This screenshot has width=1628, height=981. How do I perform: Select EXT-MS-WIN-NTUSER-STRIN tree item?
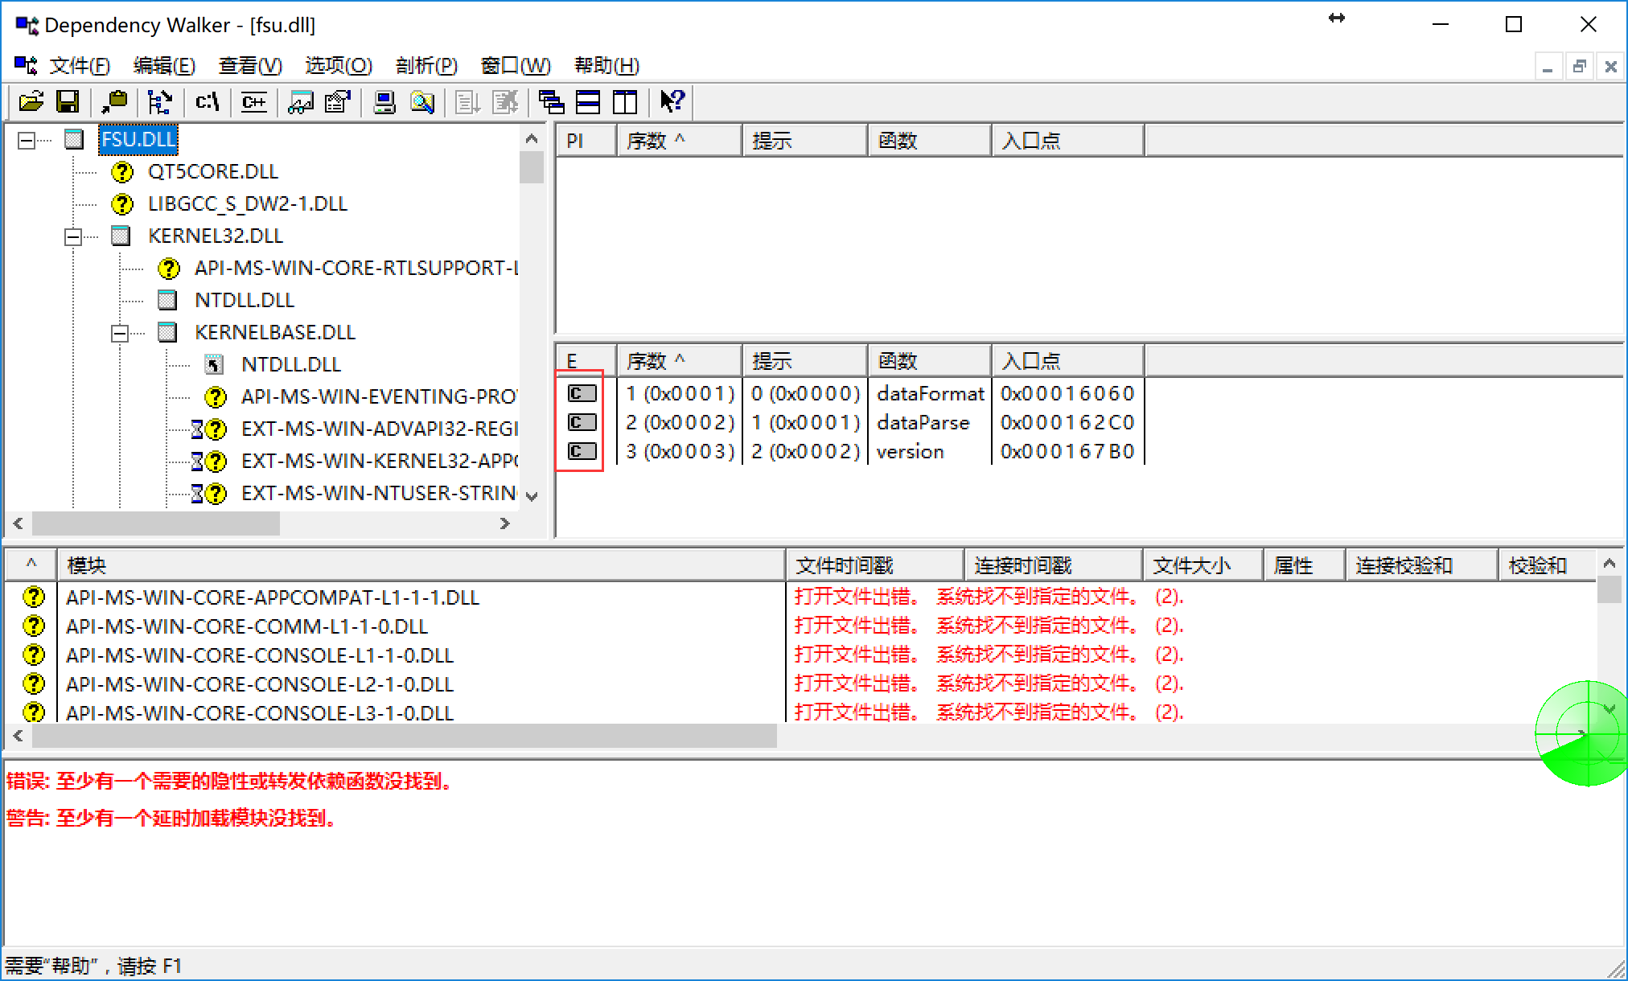tap(379, 493)
